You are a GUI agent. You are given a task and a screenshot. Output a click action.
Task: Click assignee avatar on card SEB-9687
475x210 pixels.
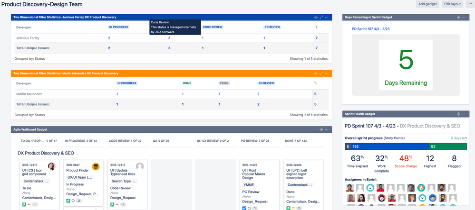click(x=96, y=166)
